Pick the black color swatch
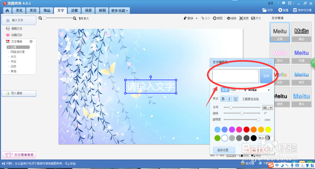Screen dimensions: 315x169 coord(254,138)
